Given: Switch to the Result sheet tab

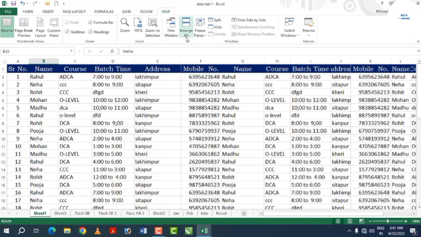Looking at the screenshot, I should coord(221,213).
